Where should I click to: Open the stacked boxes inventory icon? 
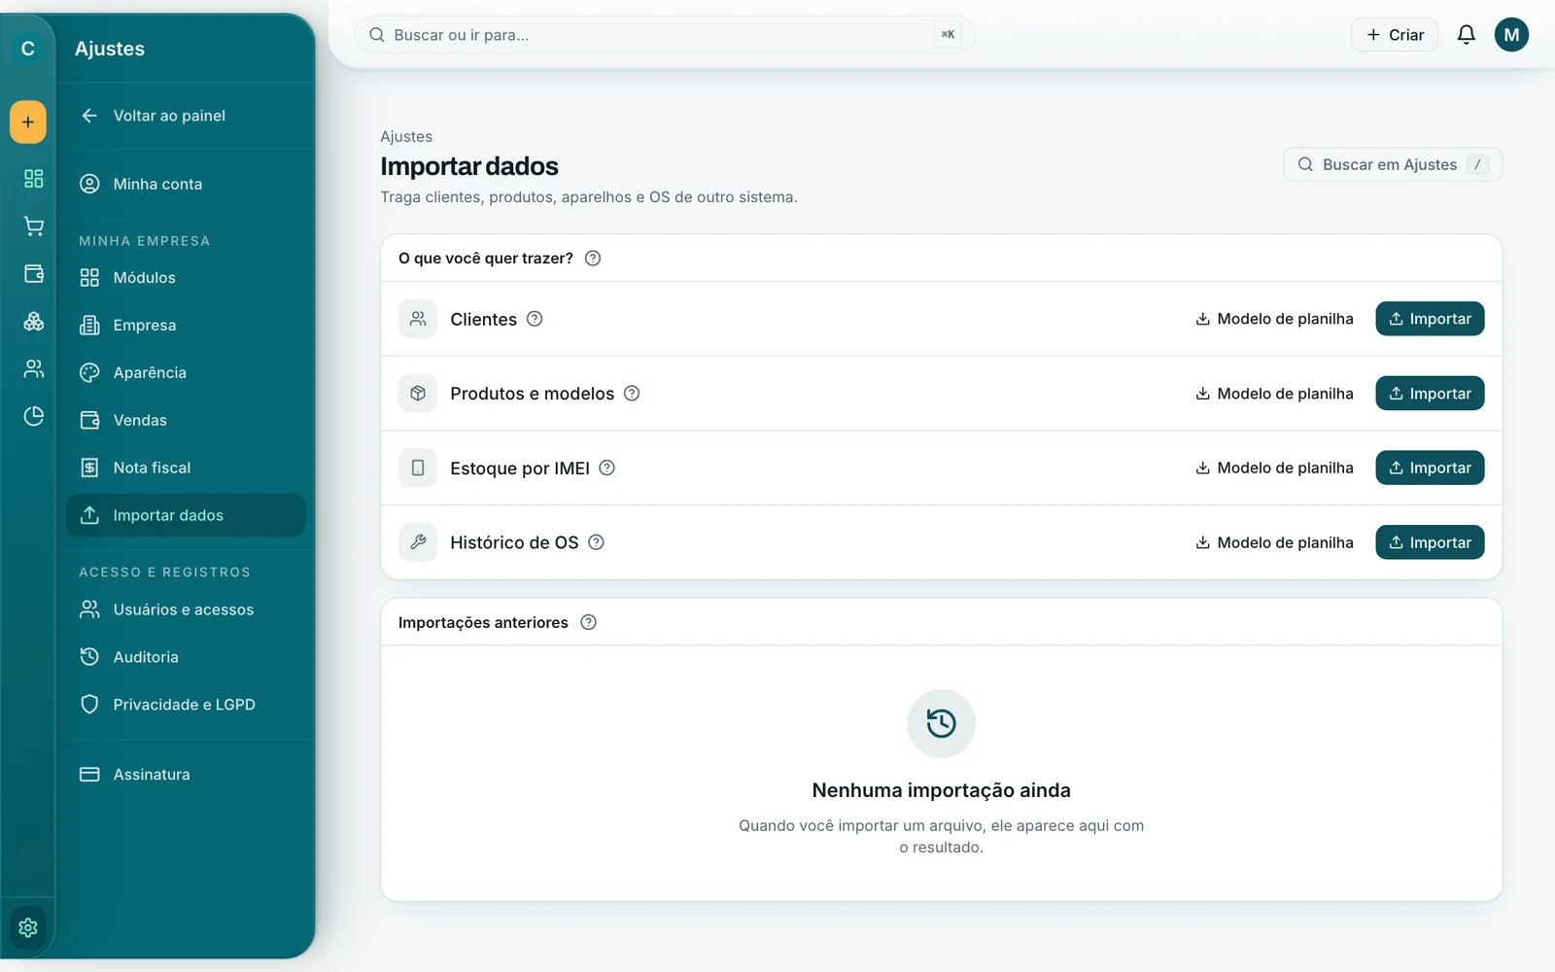coord(34,321)
